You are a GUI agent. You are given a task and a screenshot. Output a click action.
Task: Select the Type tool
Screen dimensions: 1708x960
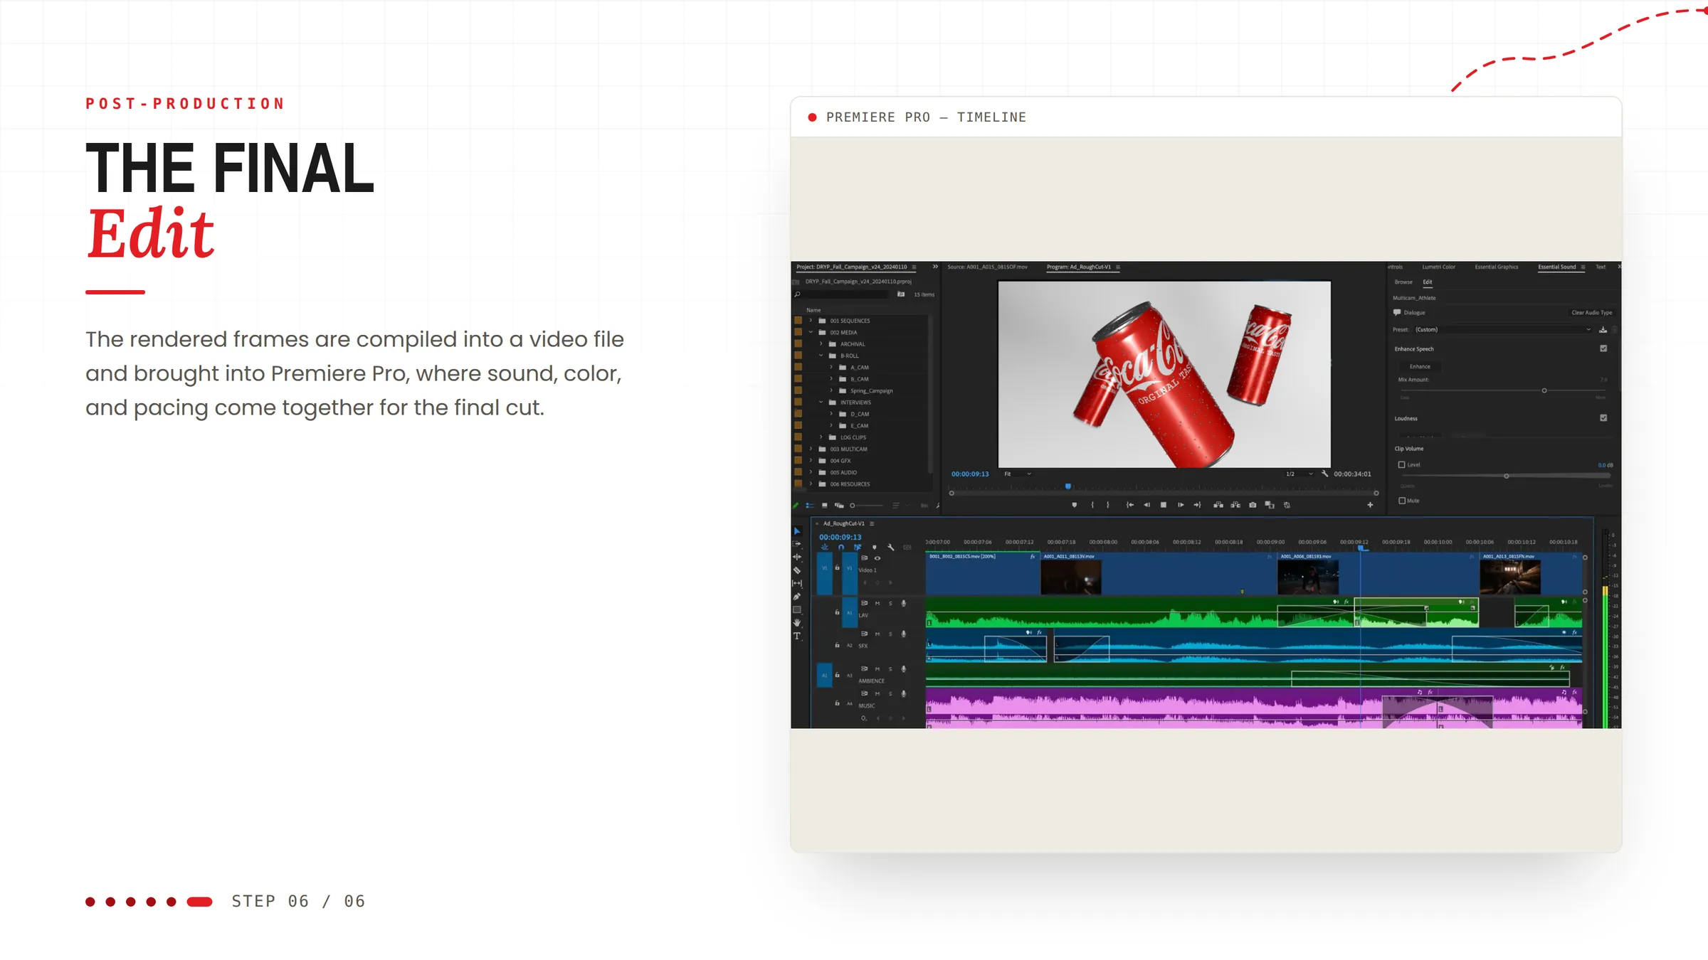[x=797, y=636]
